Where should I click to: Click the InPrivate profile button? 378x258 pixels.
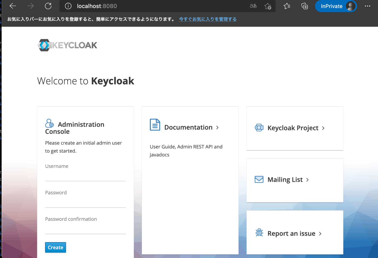point(336,6)
